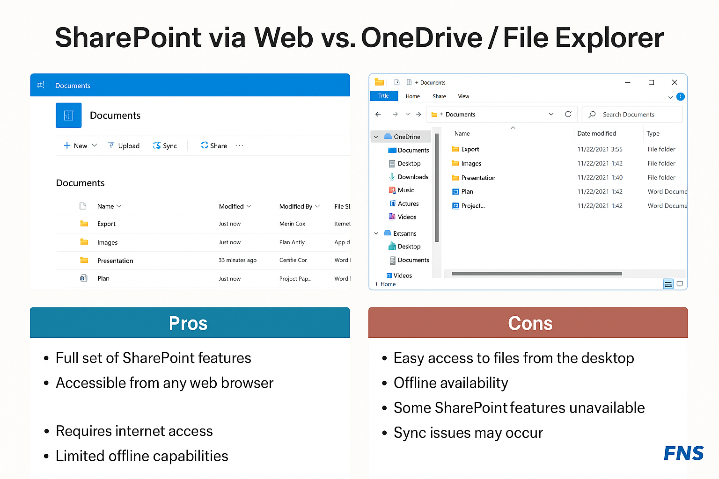Image resolution: width=719 pixels, height=479 pixels.
Task: Click the Sync icon in SharePoint toolbar
Action: (157, 146)
